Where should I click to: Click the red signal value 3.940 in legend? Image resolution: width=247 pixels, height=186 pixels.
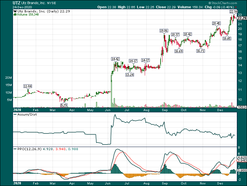point(60,149)
